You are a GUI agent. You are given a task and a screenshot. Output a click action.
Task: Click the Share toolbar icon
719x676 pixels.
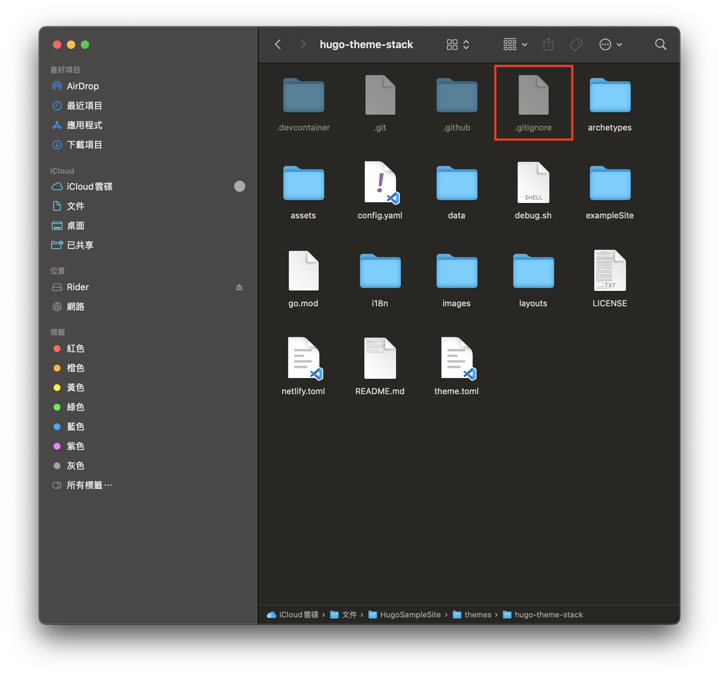click(x=548, y=45)
